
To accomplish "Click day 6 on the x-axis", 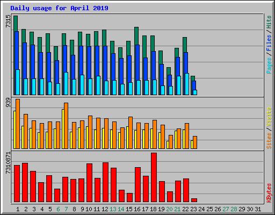I will coord(58,209).
